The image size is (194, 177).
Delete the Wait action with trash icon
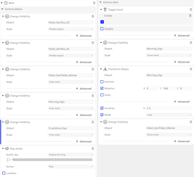click(x=94, y=3)
